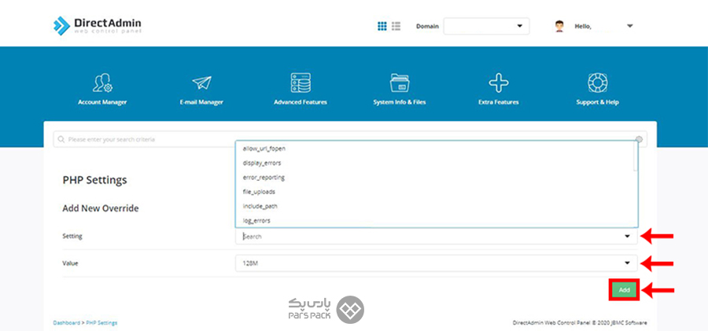Image resolution: width=708 pixels, height=331 pixels.
Task: Click the Advanced Features icon
Action: tap(300, 84)
